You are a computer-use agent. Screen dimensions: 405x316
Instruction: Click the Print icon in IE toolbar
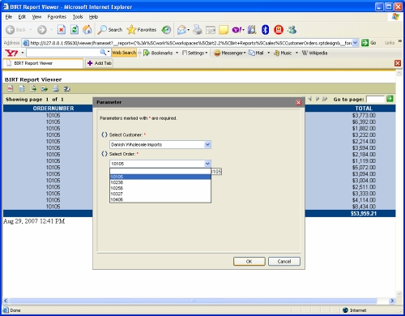click(x=198, y=30)
